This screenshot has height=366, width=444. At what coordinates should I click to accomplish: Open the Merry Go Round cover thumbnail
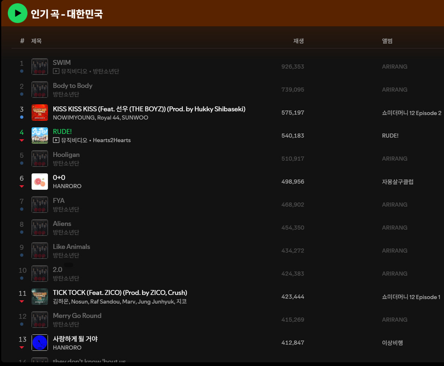pos(40,320)
